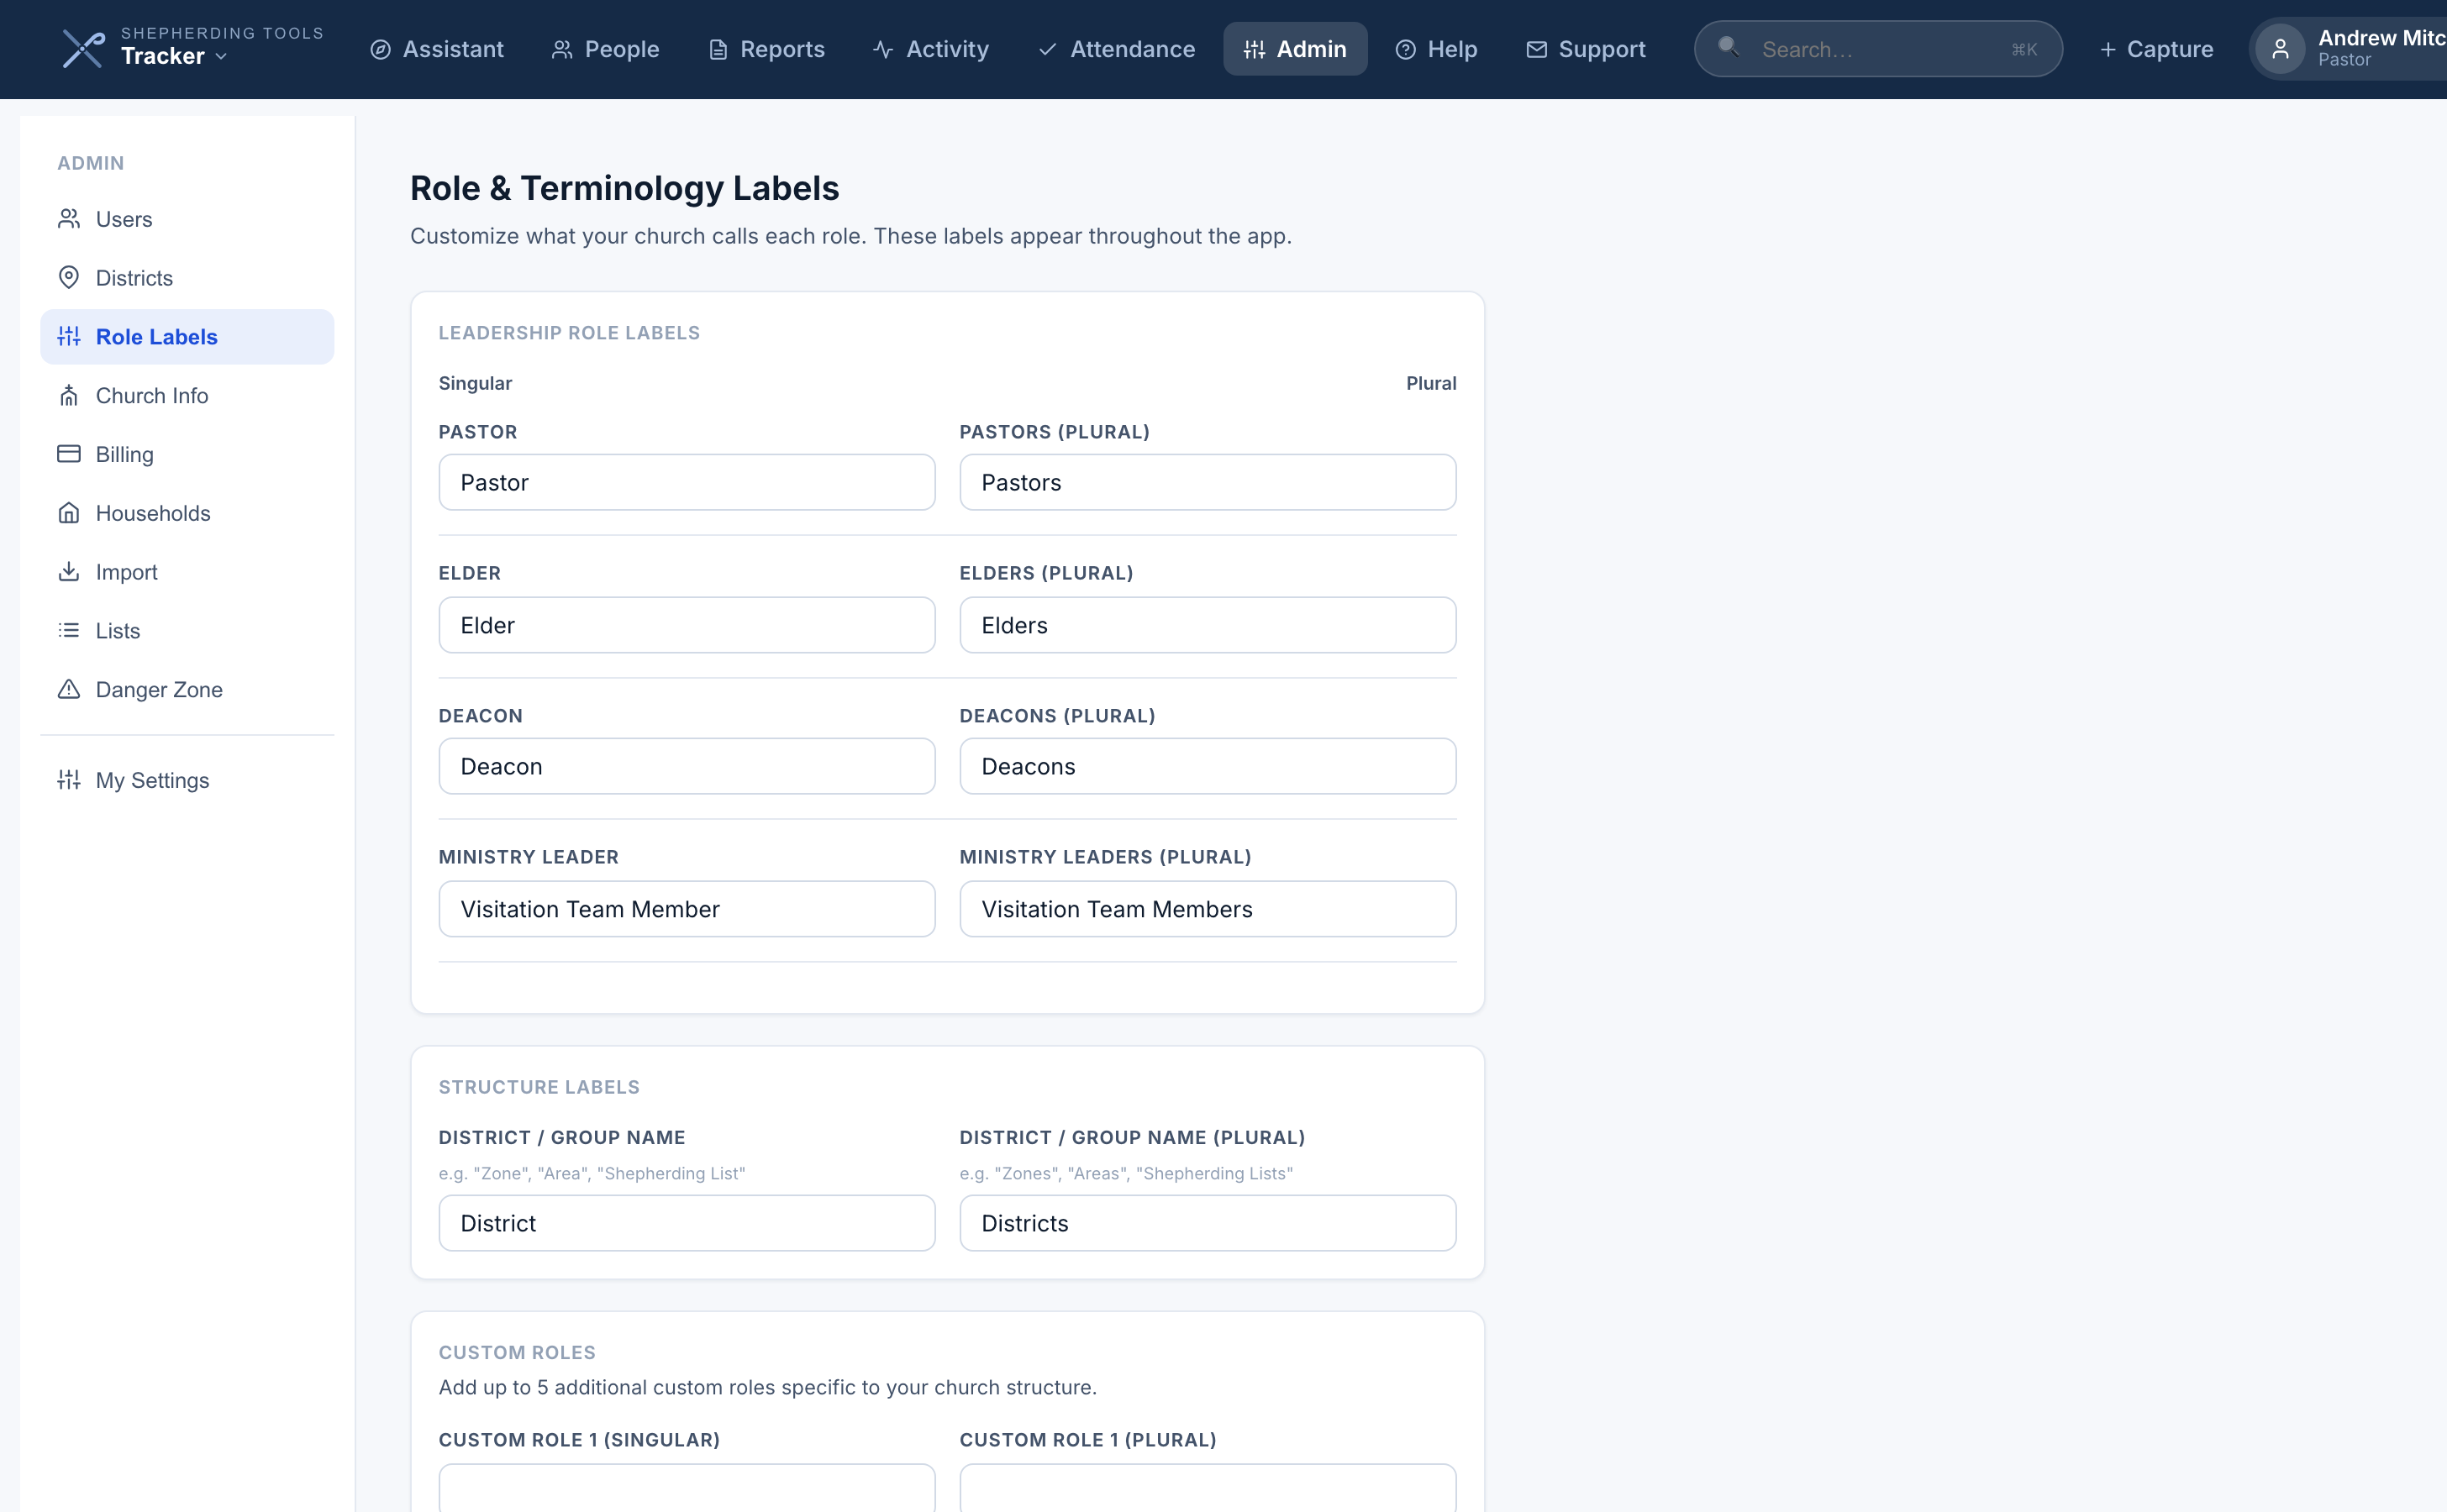
Task: Click the magnifying glass search icon
Action: click(x=1728, y=47)
